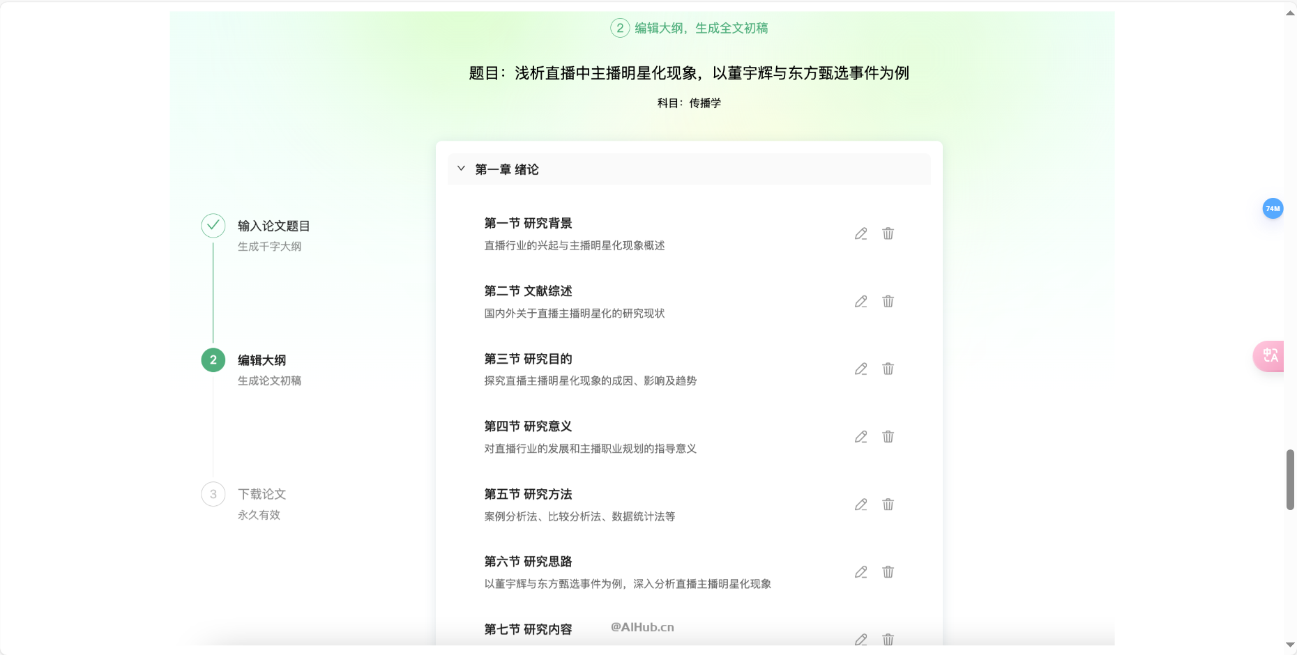Edit 第四节 研究意义 via the pencil icon
Viewport: 1297px width, 655px height.
(860, 436)
